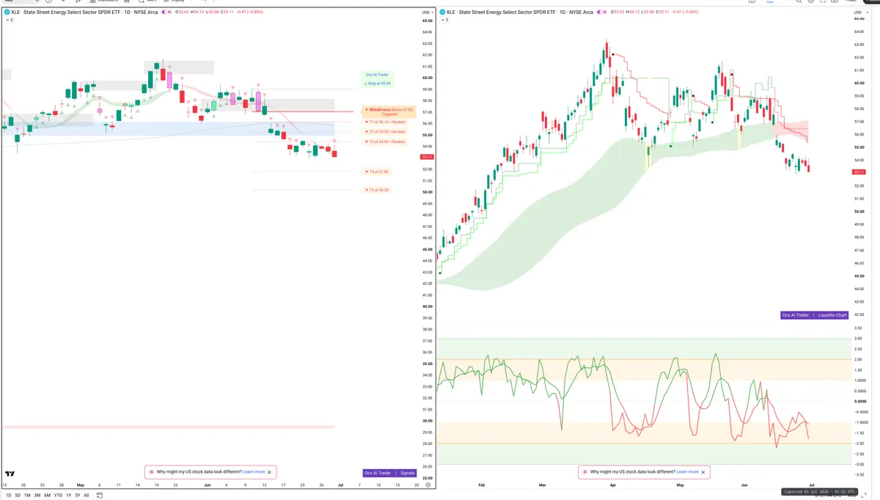The height and width of the screenshot is (500, 880).
Task: Click info icon in left data notice
Action: coord(152,472)
